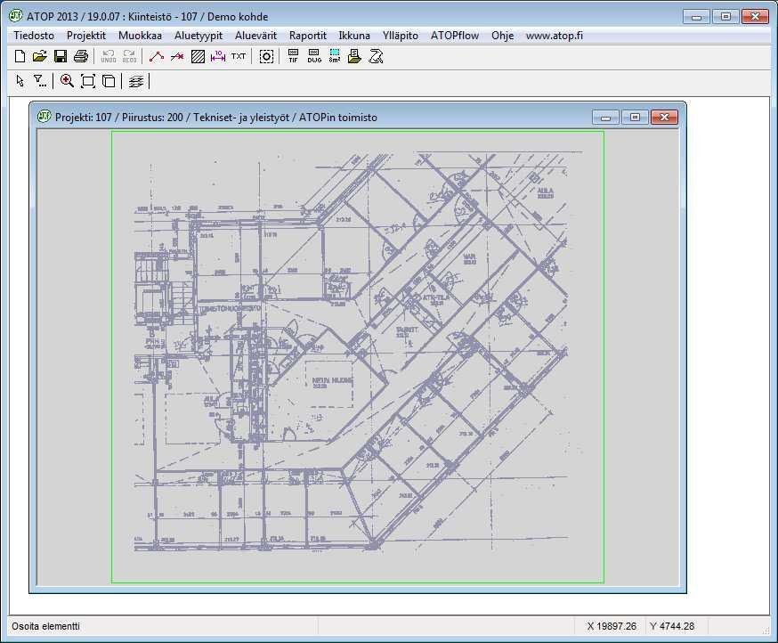
Task: Click the TIF image toolbar icon
Action: pyautogui.click(x=293, y=57)
